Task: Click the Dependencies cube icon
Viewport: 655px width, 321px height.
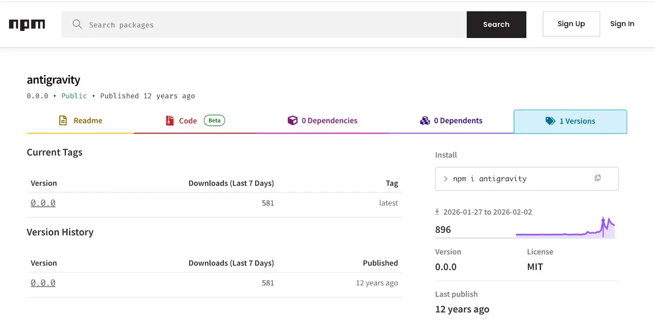Action: tap(292, 121)
